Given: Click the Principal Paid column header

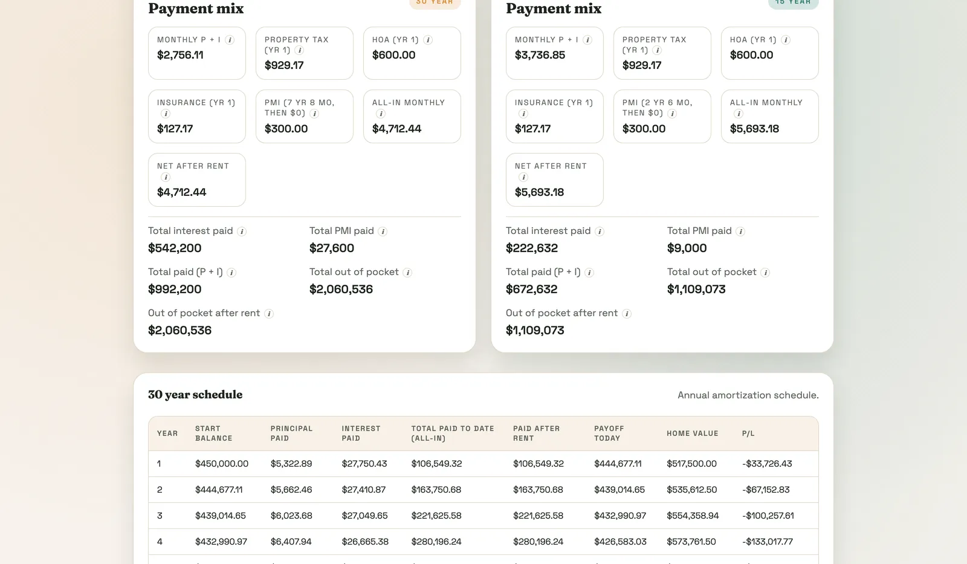Looking at the screenshot, I should click(291, 433).
